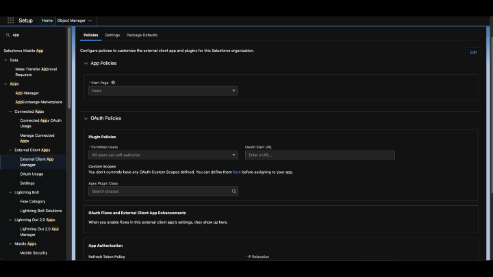
Task: Click the search icon in Apex Plugin Class field
Action: coord(233,192)
